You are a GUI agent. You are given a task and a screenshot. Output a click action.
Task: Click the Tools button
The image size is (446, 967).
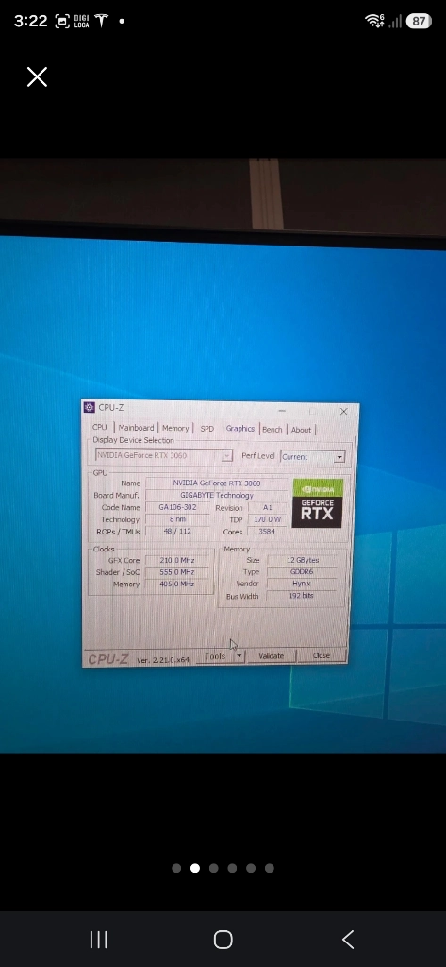[215, 656]
